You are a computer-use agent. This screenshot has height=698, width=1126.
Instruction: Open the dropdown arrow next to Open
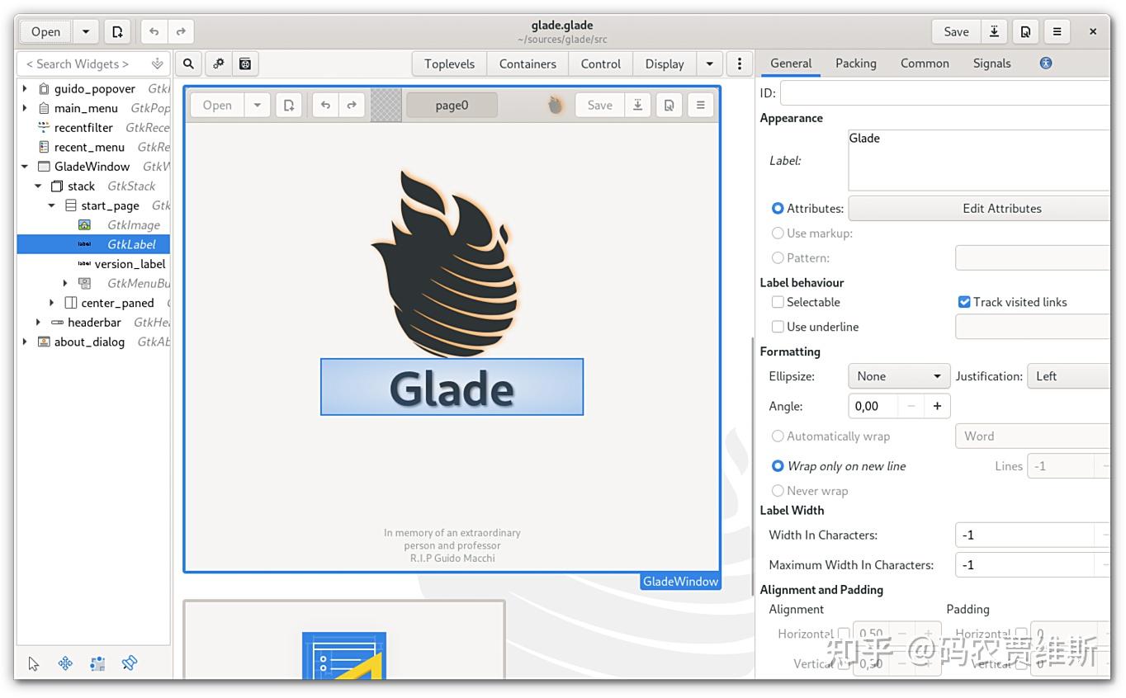pyautogui.click(x=85, y=32)
